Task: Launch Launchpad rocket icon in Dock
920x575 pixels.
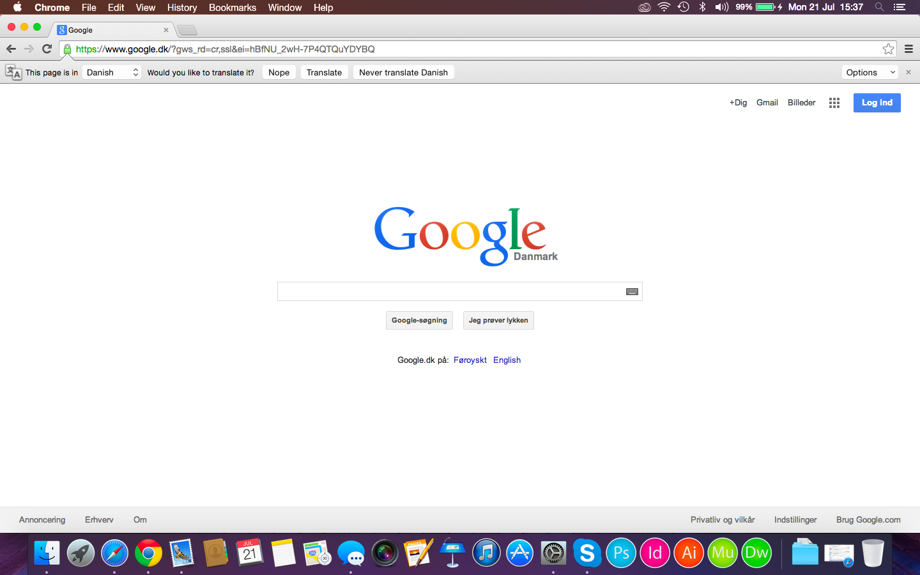Action: pyautogui.click(x=80, y=553)
